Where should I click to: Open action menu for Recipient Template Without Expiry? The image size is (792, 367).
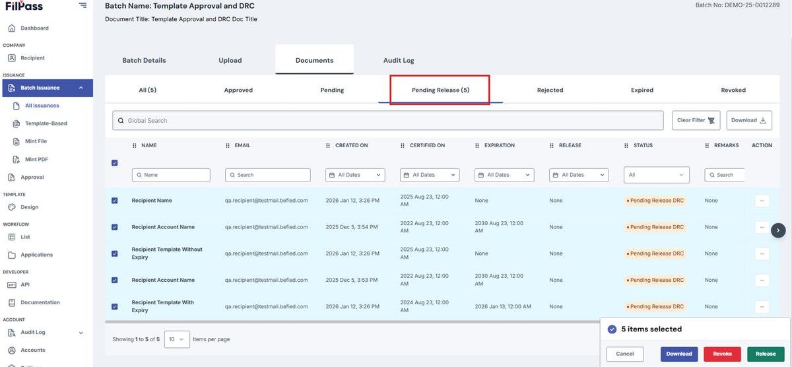762,253
